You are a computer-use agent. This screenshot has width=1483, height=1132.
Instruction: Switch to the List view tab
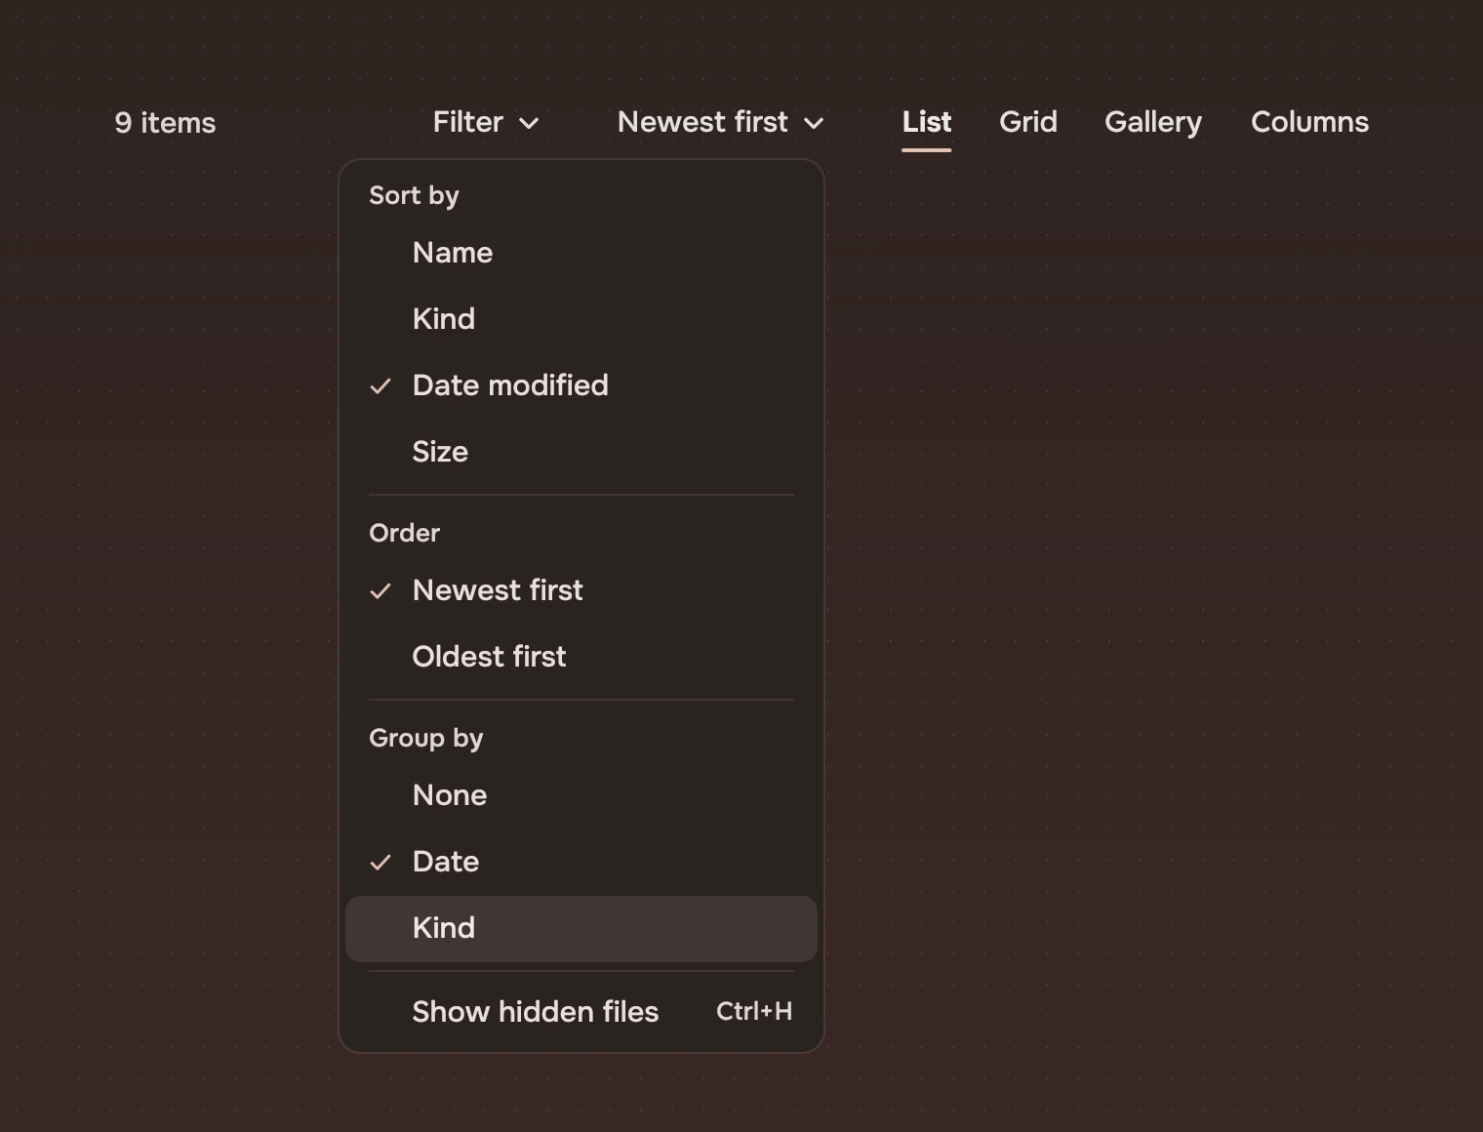926,122
